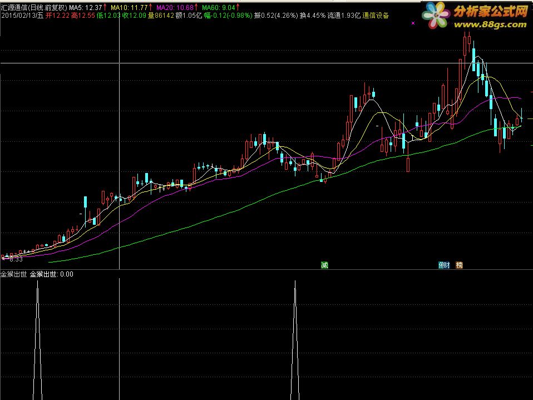The image size is (533, 400).
Task: Open the 通信设备 sector link
Action: [x=376, y=16]
